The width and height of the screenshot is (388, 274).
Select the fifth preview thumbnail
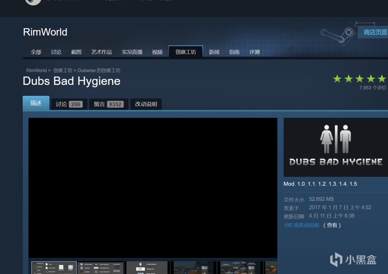tap(240, 268)
